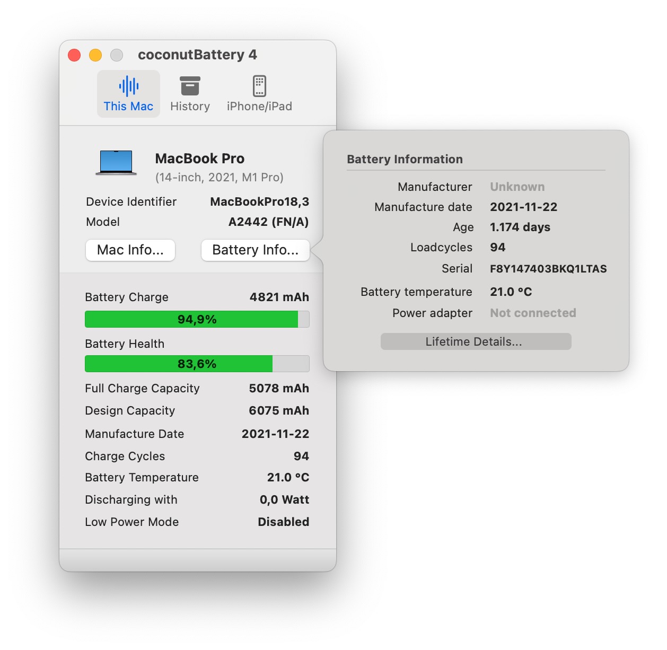Open Lifetime Details... in Battery Information
667x650 pixels.
point(476,342)
